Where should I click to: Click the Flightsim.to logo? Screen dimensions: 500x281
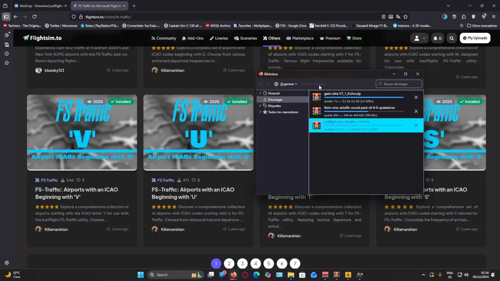tap(42, 38)
